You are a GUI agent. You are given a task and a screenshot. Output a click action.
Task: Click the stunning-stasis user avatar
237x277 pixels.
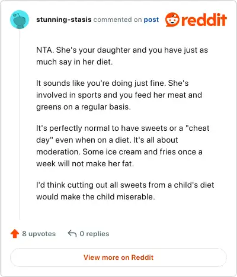click(x=20, y=20)
